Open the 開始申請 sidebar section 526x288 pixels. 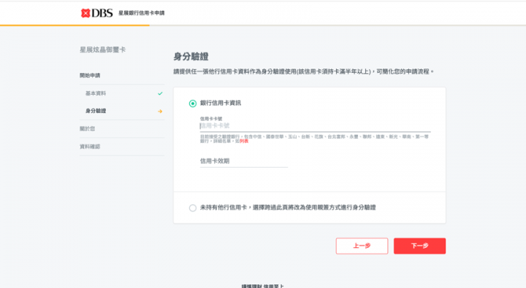(90, 75)
